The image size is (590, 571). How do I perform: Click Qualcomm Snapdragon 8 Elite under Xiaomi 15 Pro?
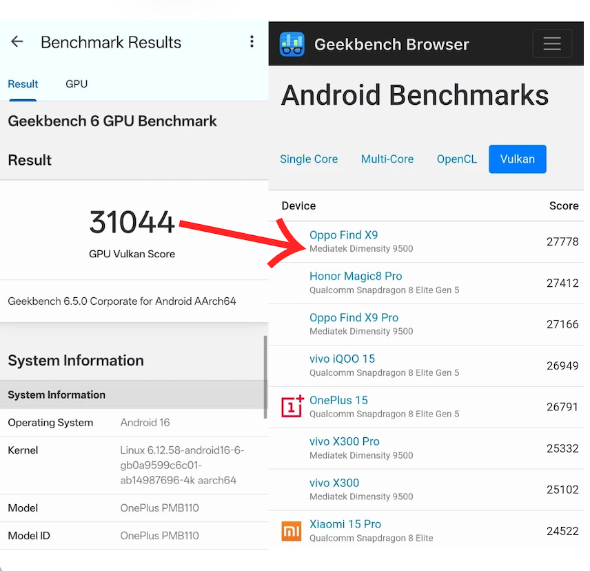371,539
